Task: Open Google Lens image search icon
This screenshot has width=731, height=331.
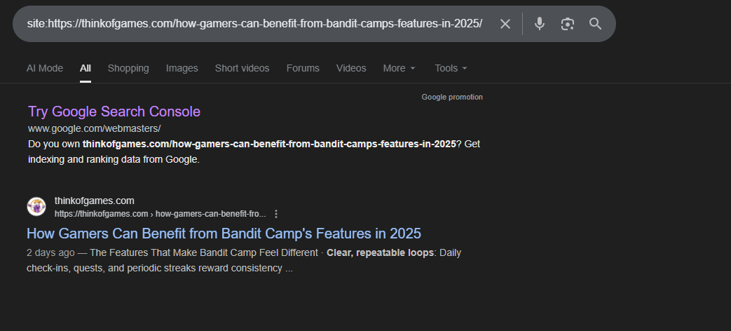Action: [x=567, y=24]
